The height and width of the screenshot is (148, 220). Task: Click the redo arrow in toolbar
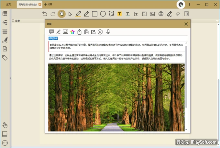(x=53, y=14)
